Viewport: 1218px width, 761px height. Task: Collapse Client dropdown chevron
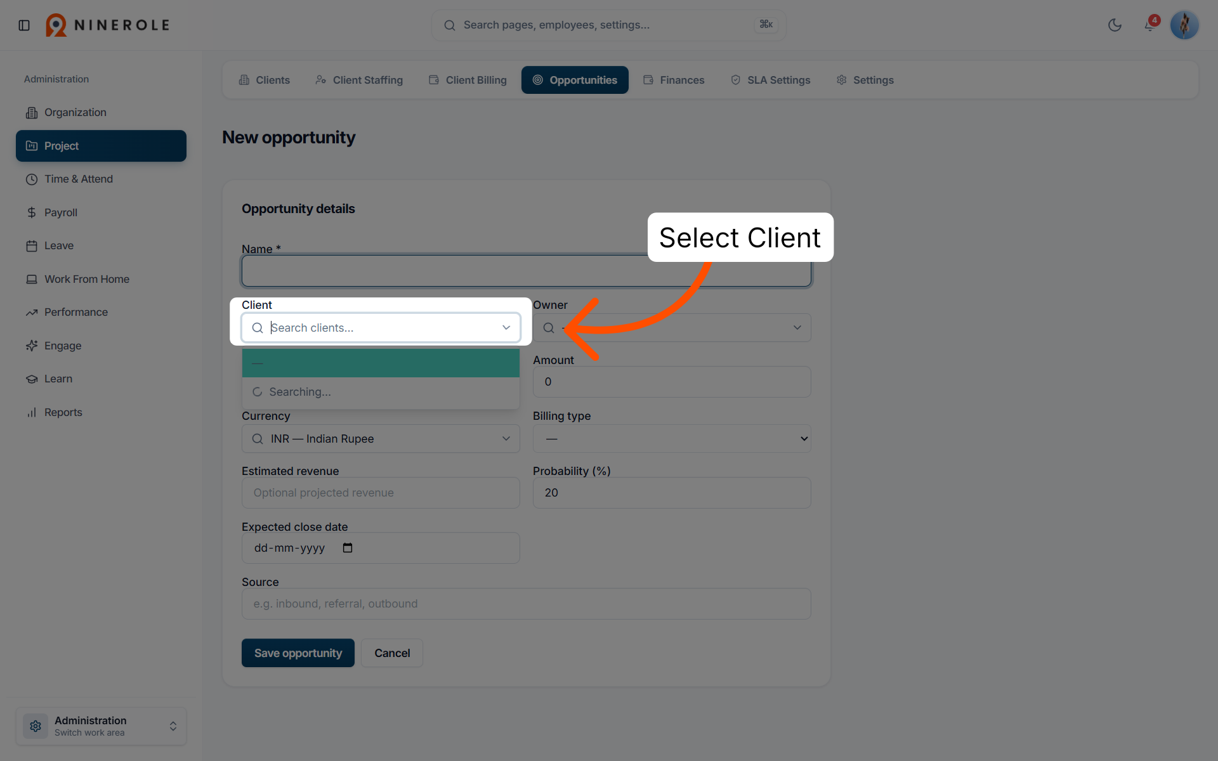506,328
